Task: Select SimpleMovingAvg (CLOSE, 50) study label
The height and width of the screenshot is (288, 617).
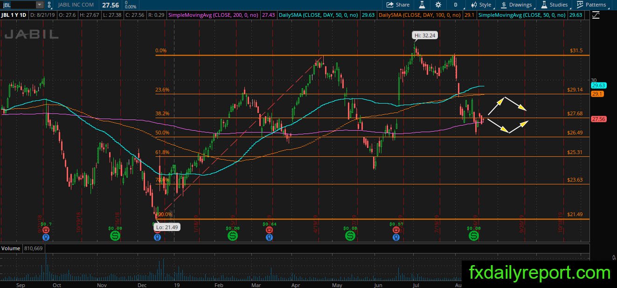Action: 522,15
